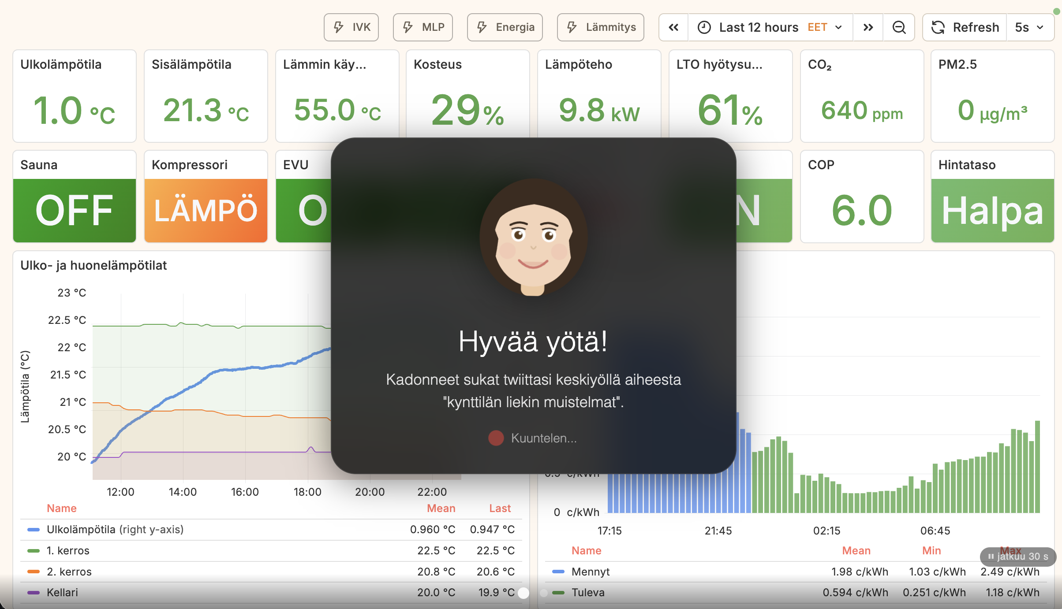Open the 5s refresh interval dropdown
This screenshot has height=609, width=1062.
[1029, 27]
